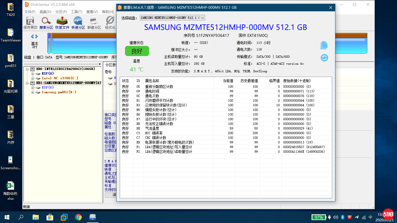Open the 工具(T) menu
397x223 pixels.
tap(76, 12)
